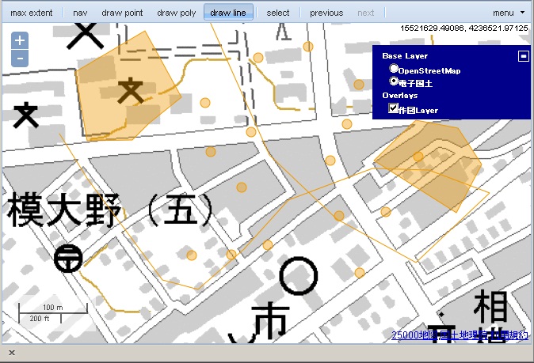Toggle the 作図Layer overlay checkbox
The height and width of the screenshot is (363, 534).
(394, 109)
